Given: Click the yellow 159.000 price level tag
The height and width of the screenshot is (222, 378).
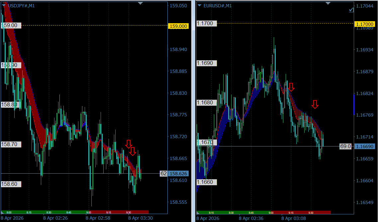Looking at the screenshot, I should (178, 26).
